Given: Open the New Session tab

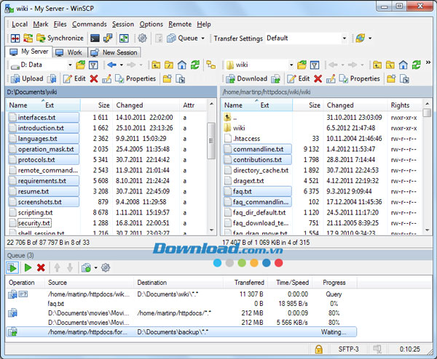Looking at the screenshot, I should [114, 52].
